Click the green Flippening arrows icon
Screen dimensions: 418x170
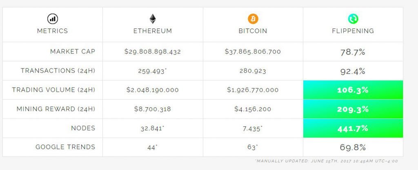(353, 19)
